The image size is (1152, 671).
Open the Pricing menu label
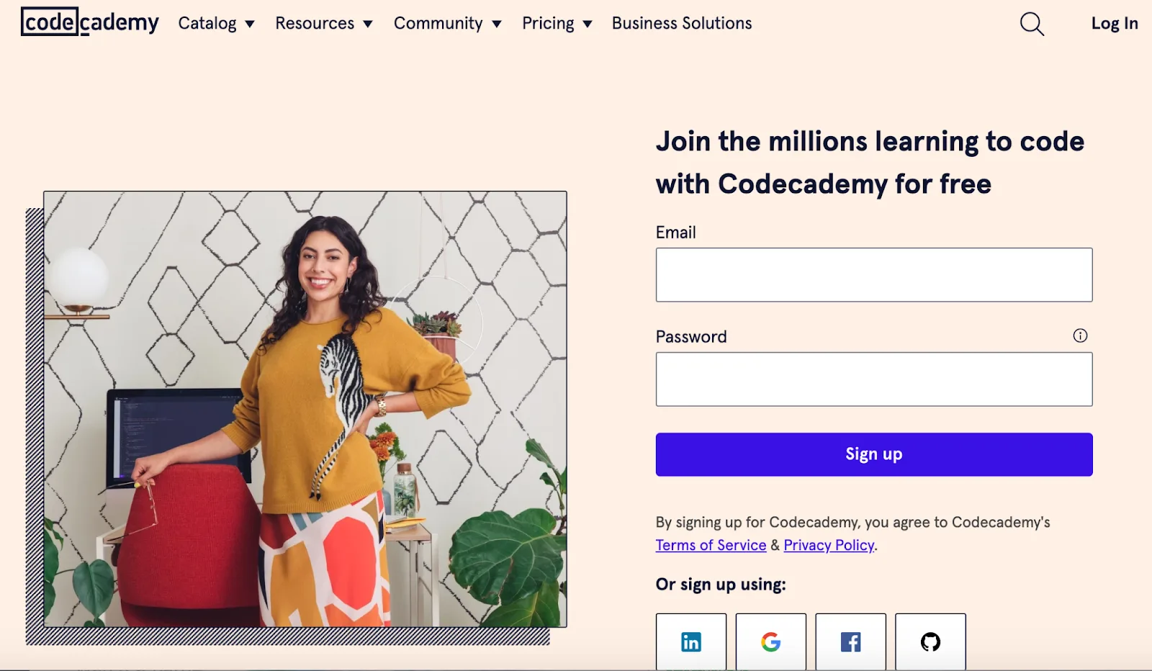click(548, 23)
